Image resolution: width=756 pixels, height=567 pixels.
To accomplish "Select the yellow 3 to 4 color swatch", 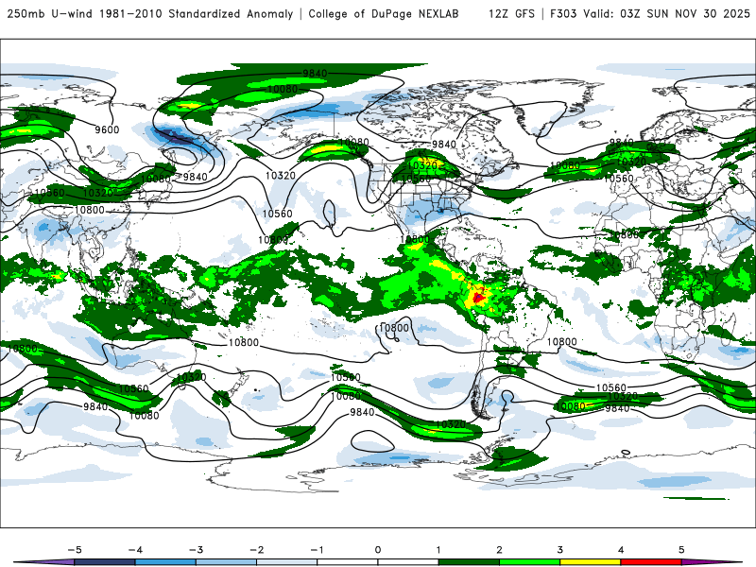I will coord(591,562).
